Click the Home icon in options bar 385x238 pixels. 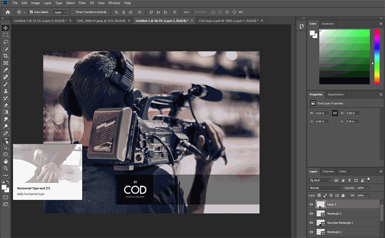coord(8,12)
